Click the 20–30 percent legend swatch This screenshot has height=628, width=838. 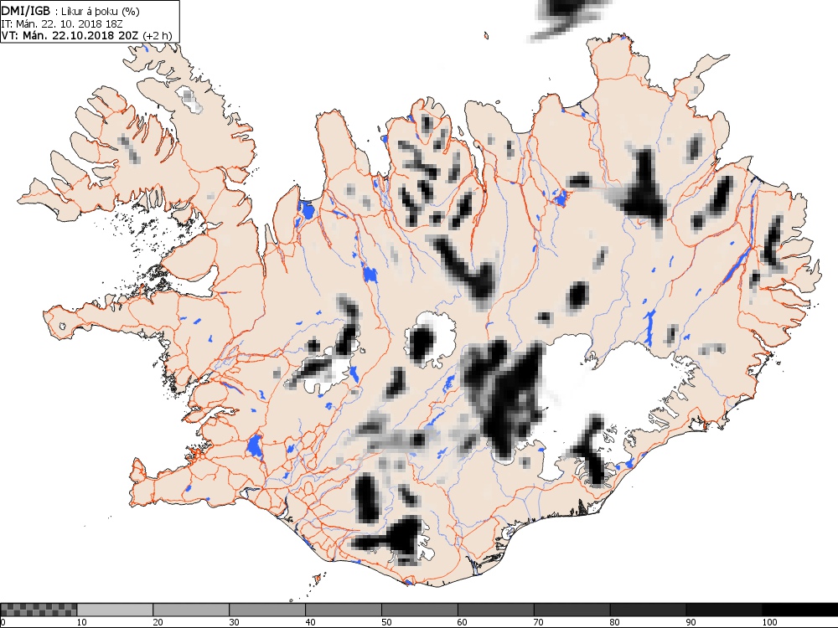(191, 610)
